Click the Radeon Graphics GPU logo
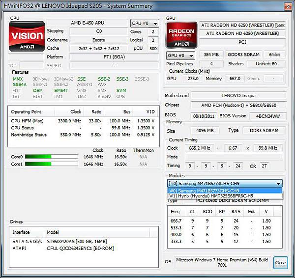The height and width of the screenshot is (278, 295). coord(181,35)
